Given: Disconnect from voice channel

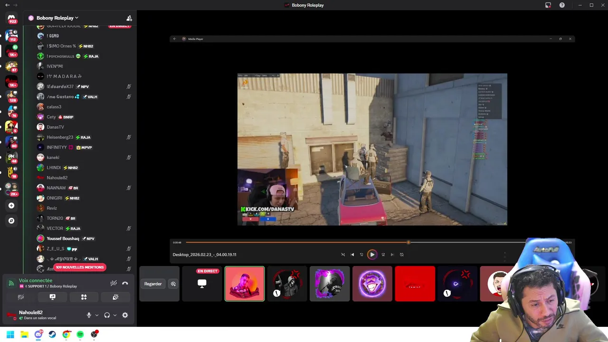Looking at the screenshot, I should click(x=125, y=284).
